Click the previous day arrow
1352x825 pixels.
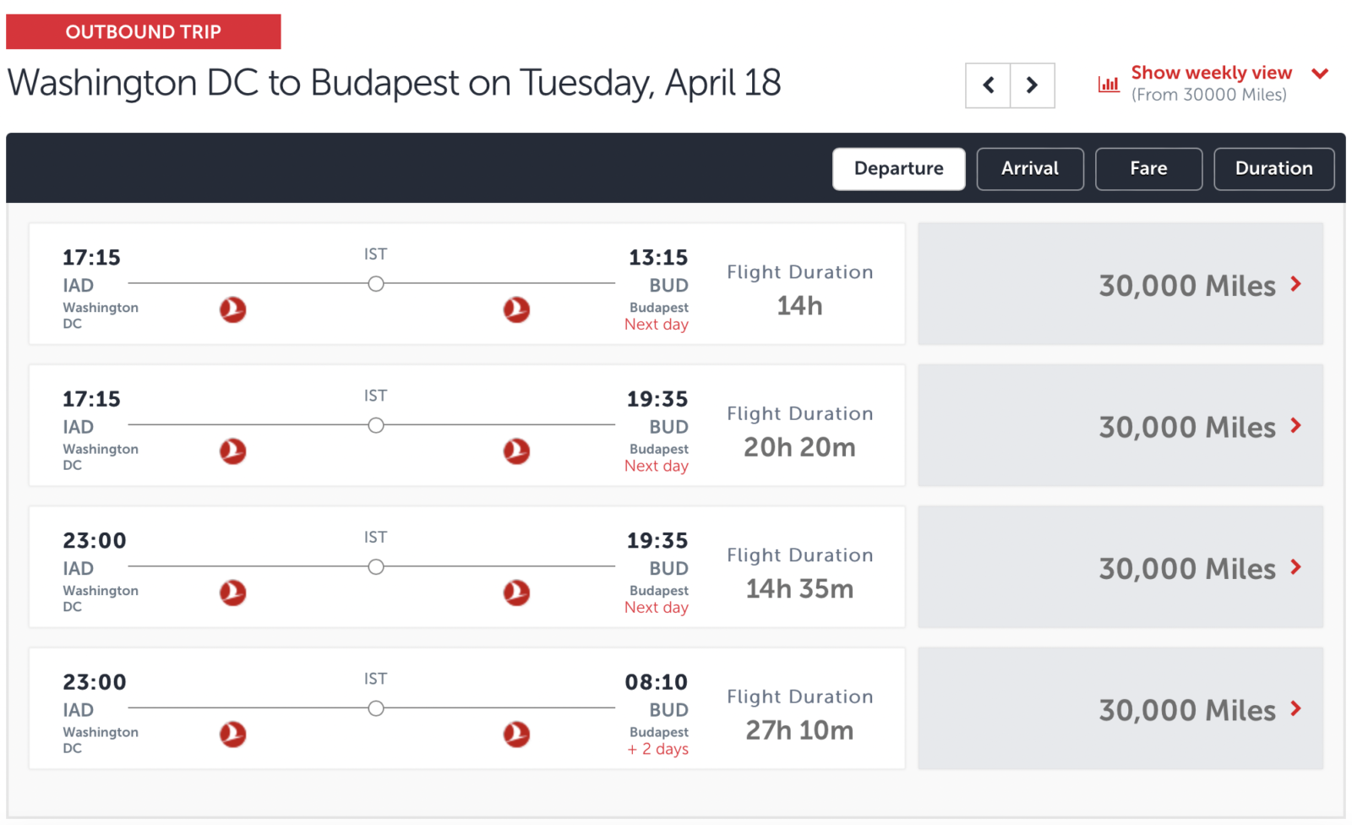987,85
